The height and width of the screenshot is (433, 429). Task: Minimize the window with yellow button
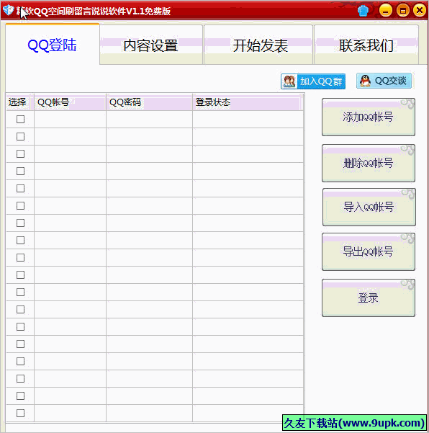(x=386, y=11)
